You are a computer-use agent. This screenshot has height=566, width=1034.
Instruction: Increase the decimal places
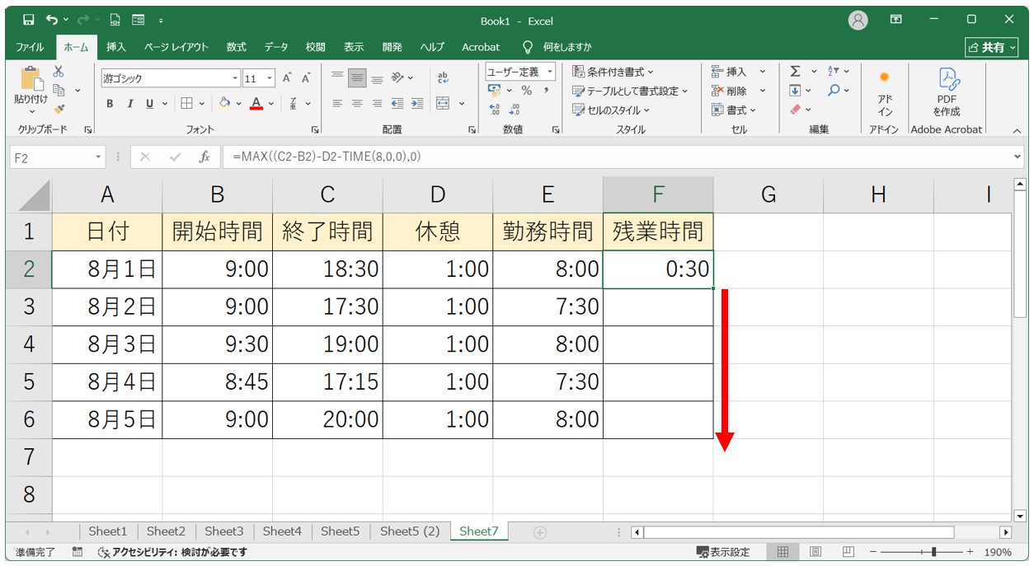495,109
